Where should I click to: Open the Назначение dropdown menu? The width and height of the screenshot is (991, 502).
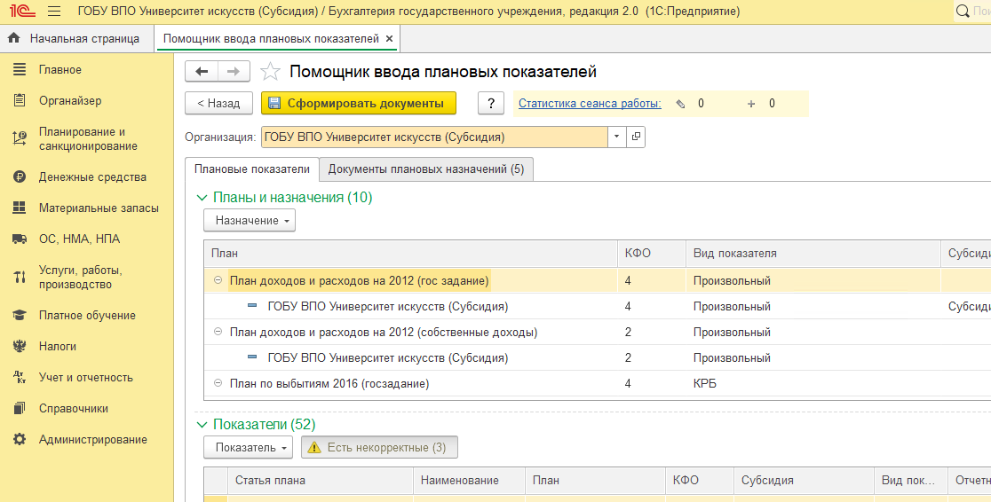(250, 220)
